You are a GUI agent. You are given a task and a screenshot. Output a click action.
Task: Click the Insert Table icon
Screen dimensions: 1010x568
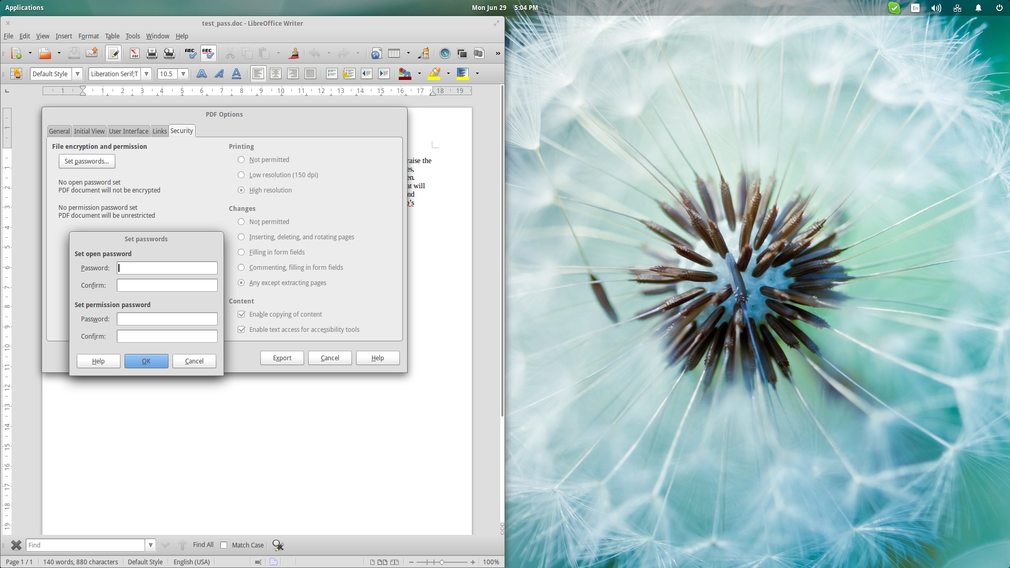(394, 53)
